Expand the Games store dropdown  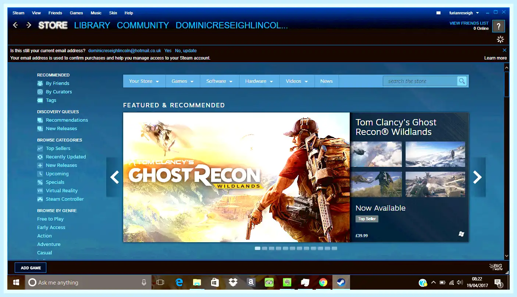coord(183,81)
